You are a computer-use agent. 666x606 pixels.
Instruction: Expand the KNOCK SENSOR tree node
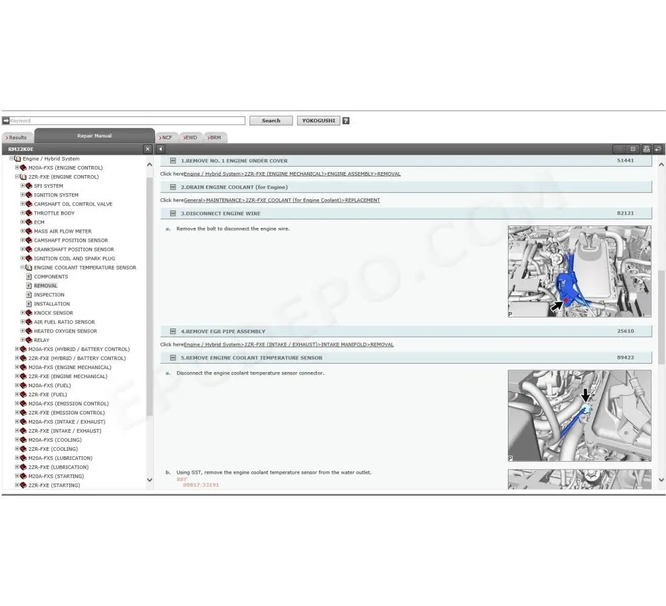point(22,313)
